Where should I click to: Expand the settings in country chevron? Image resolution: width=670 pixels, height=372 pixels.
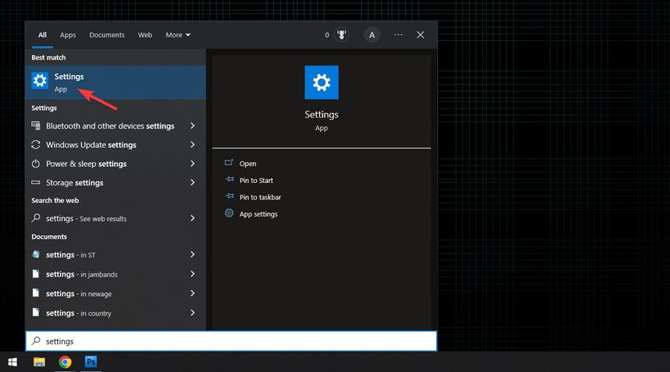click(193, 312)
